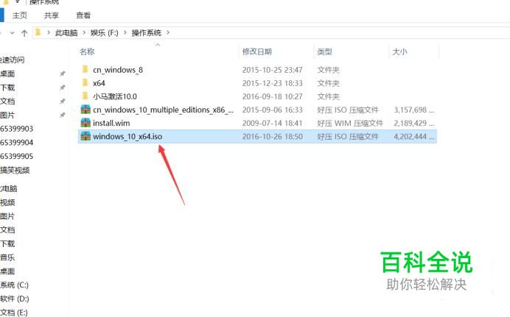This screenshot has width=510, height=317.
Task: Open pinned 文档 in quick access
Action: click(7, 101)
